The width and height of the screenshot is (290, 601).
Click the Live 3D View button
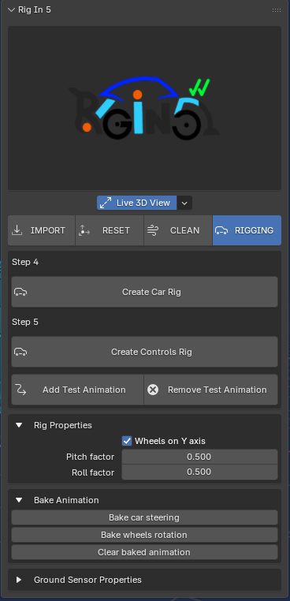137,203
